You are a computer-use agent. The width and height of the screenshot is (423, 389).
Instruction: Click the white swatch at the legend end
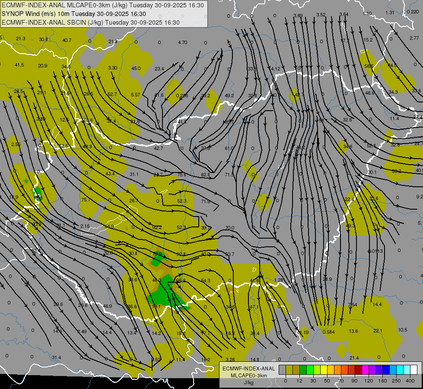point(414,370)
